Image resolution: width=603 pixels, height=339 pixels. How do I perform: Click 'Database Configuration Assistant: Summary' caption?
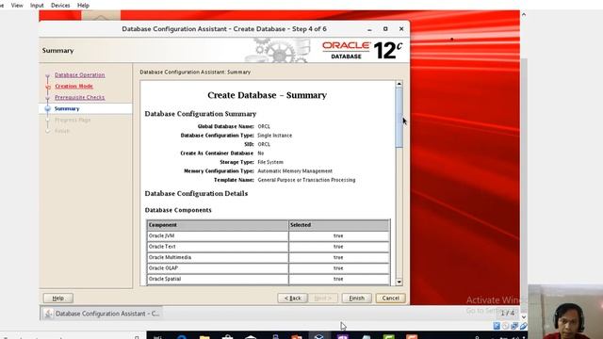click(x=195, y=72)
